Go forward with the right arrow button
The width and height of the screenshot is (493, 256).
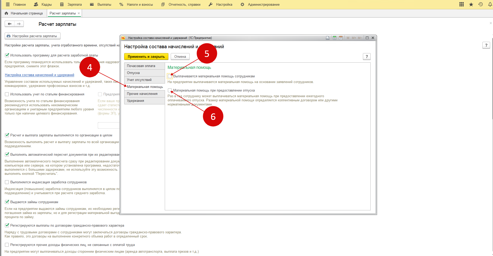click(19, 24)
